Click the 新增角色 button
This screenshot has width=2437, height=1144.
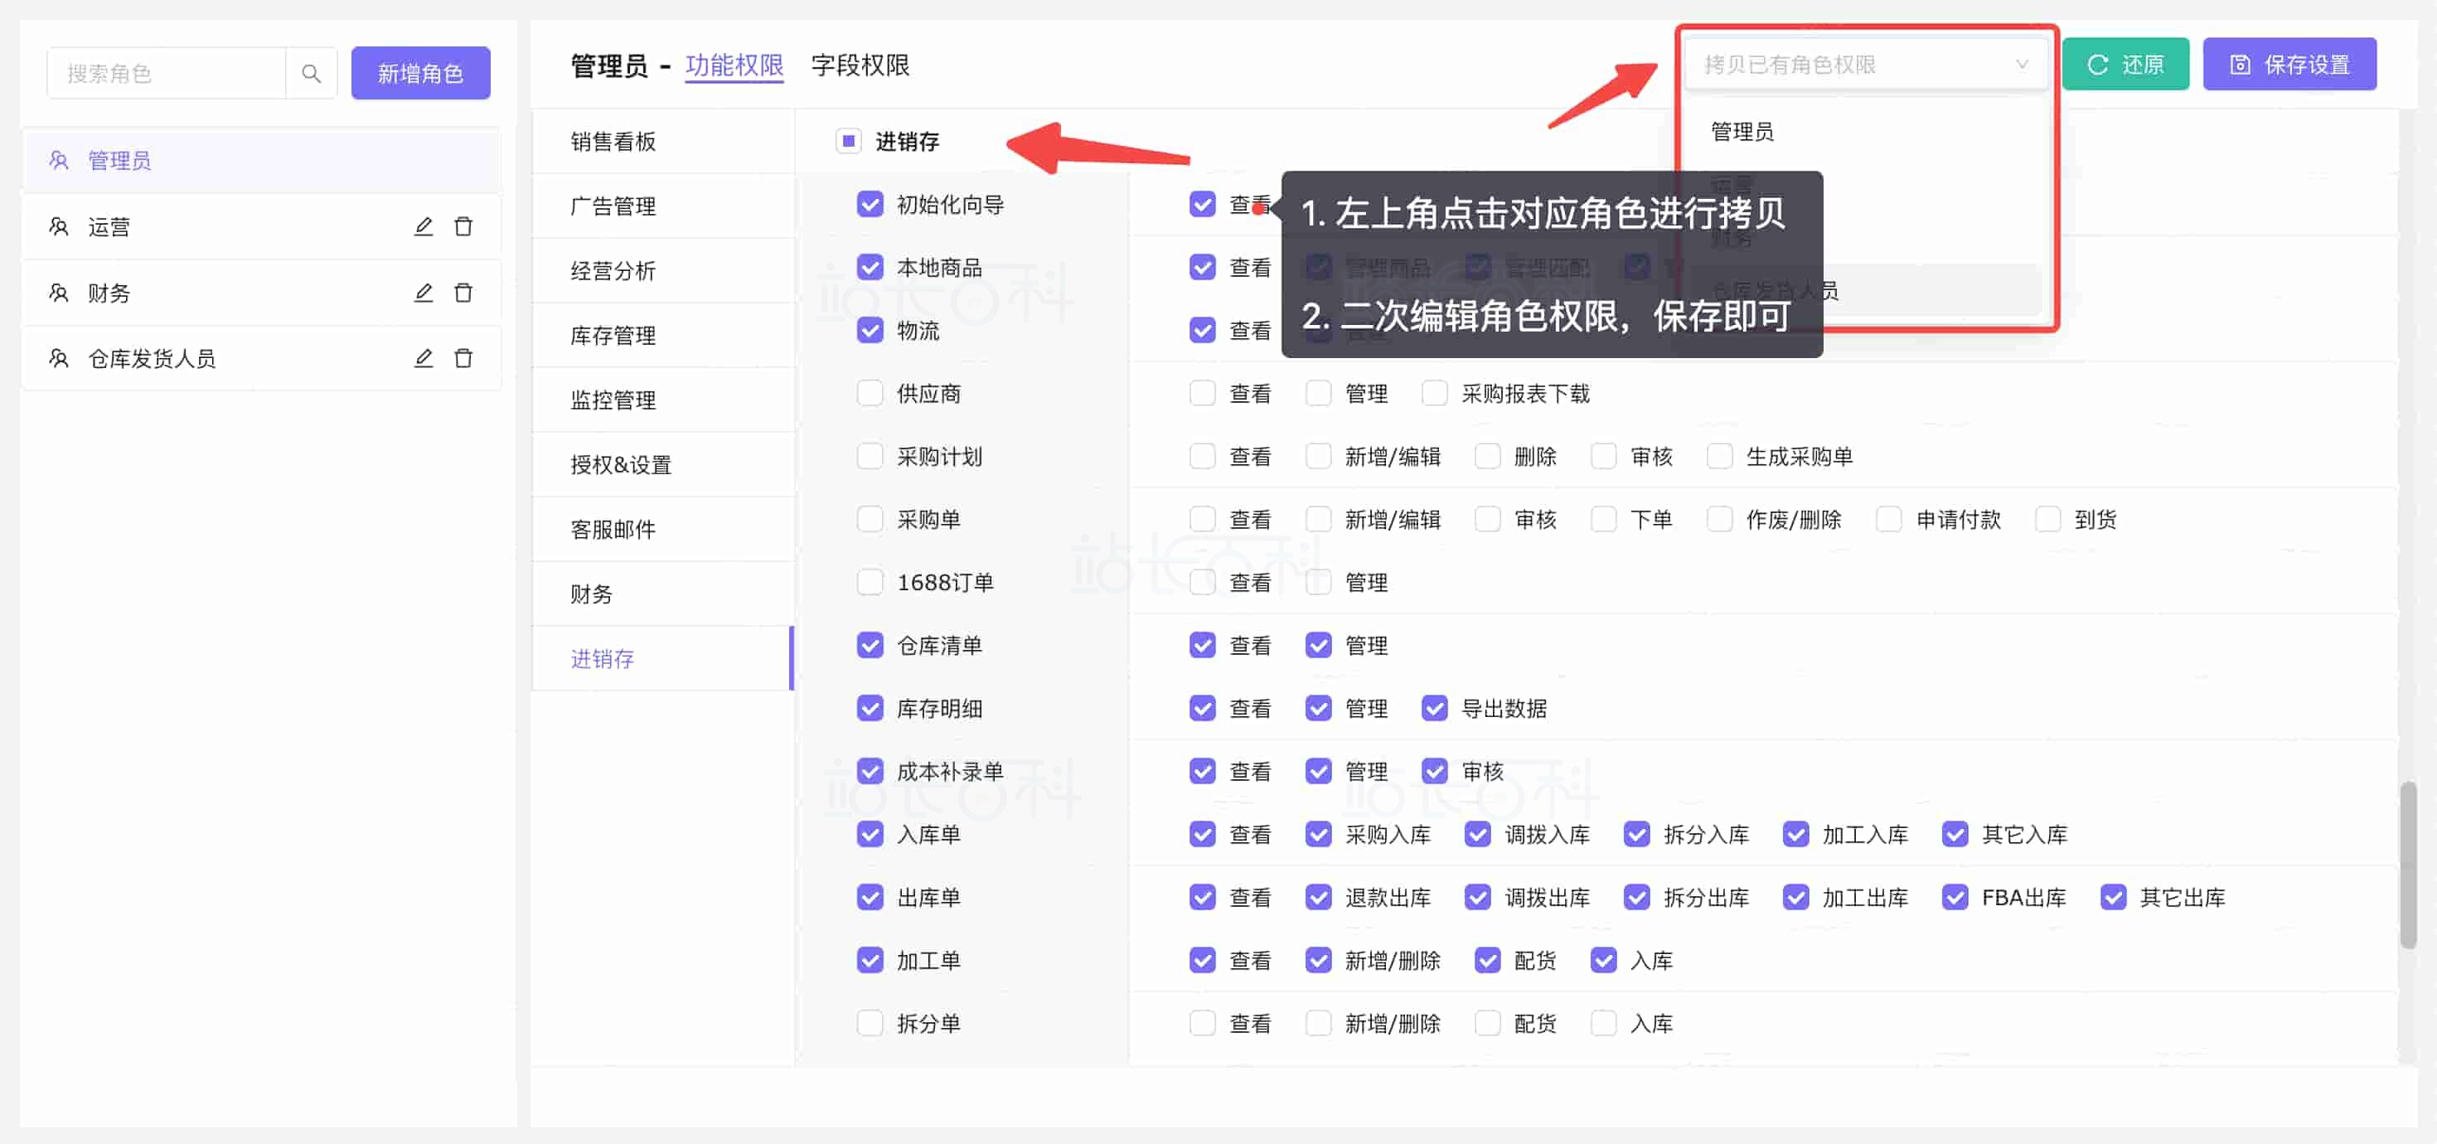click(x=420, y=73)
